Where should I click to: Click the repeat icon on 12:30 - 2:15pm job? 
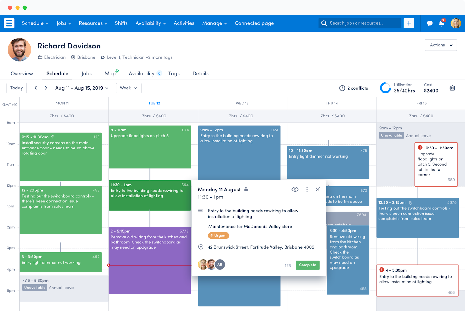click(x=410, y=203)
